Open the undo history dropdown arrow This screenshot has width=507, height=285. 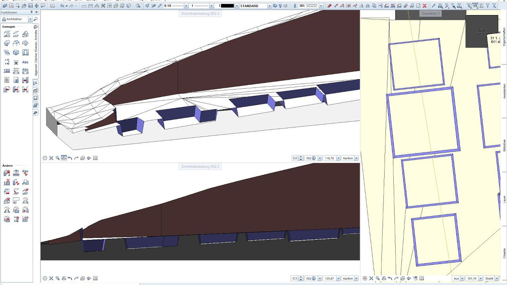67,6
